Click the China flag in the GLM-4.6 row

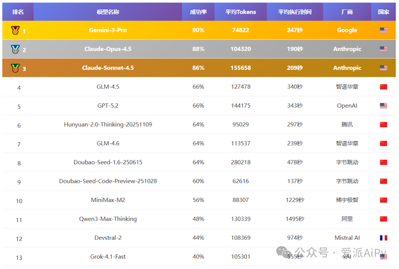point(383,143)
